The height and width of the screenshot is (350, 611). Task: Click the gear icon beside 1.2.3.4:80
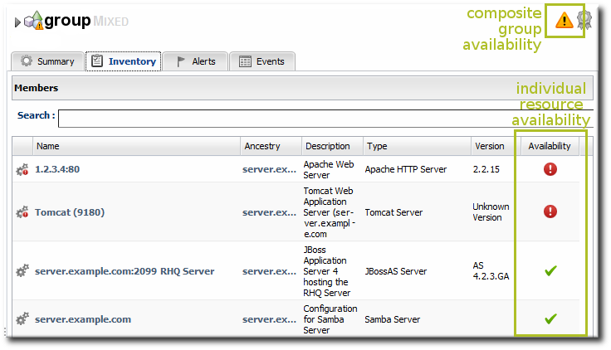[x=22, y=169]
